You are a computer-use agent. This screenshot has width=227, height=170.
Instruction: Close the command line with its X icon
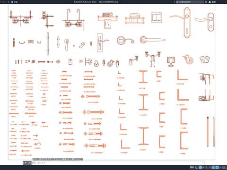(x=26, y=163)
